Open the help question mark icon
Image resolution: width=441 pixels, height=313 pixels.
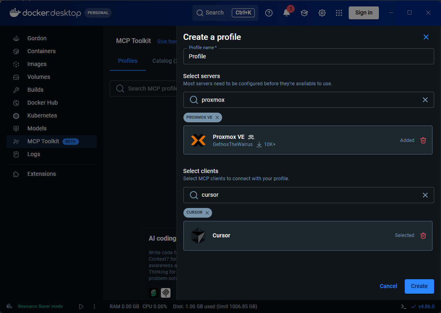[x=269, y=12]
